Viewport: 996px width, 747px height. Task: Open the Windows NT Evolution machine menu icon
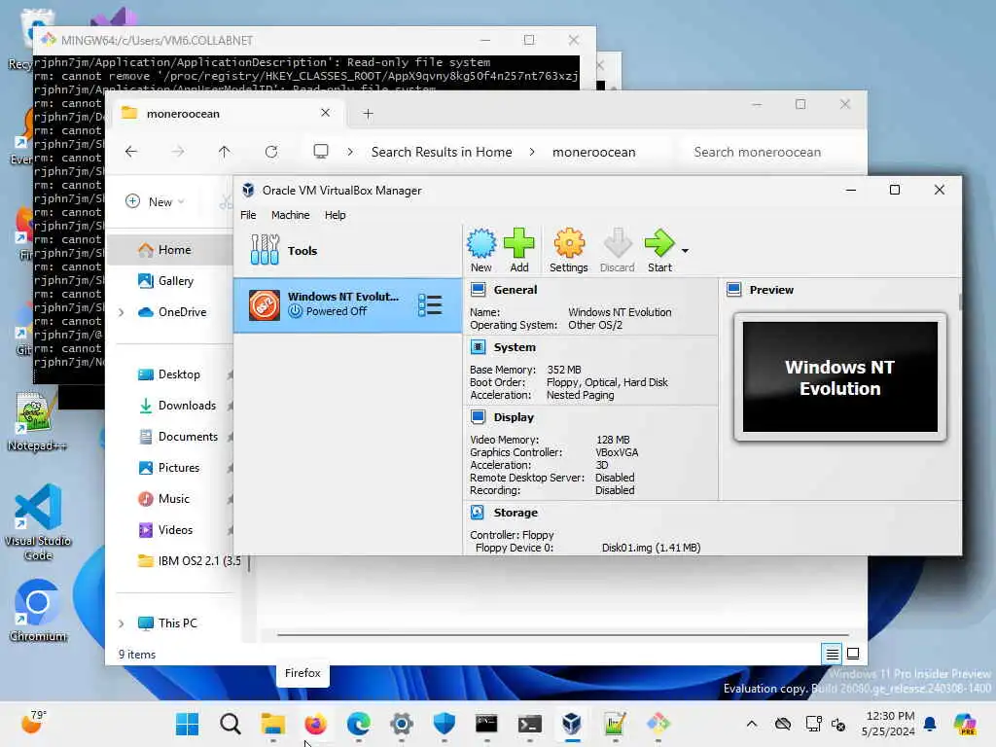[x=430, y=304]
